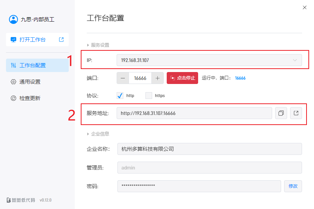Image resolution: width=314 pixels, height=209 pixels.
Task: Collapse the 服务设置 section
Action: pos(89,45)
